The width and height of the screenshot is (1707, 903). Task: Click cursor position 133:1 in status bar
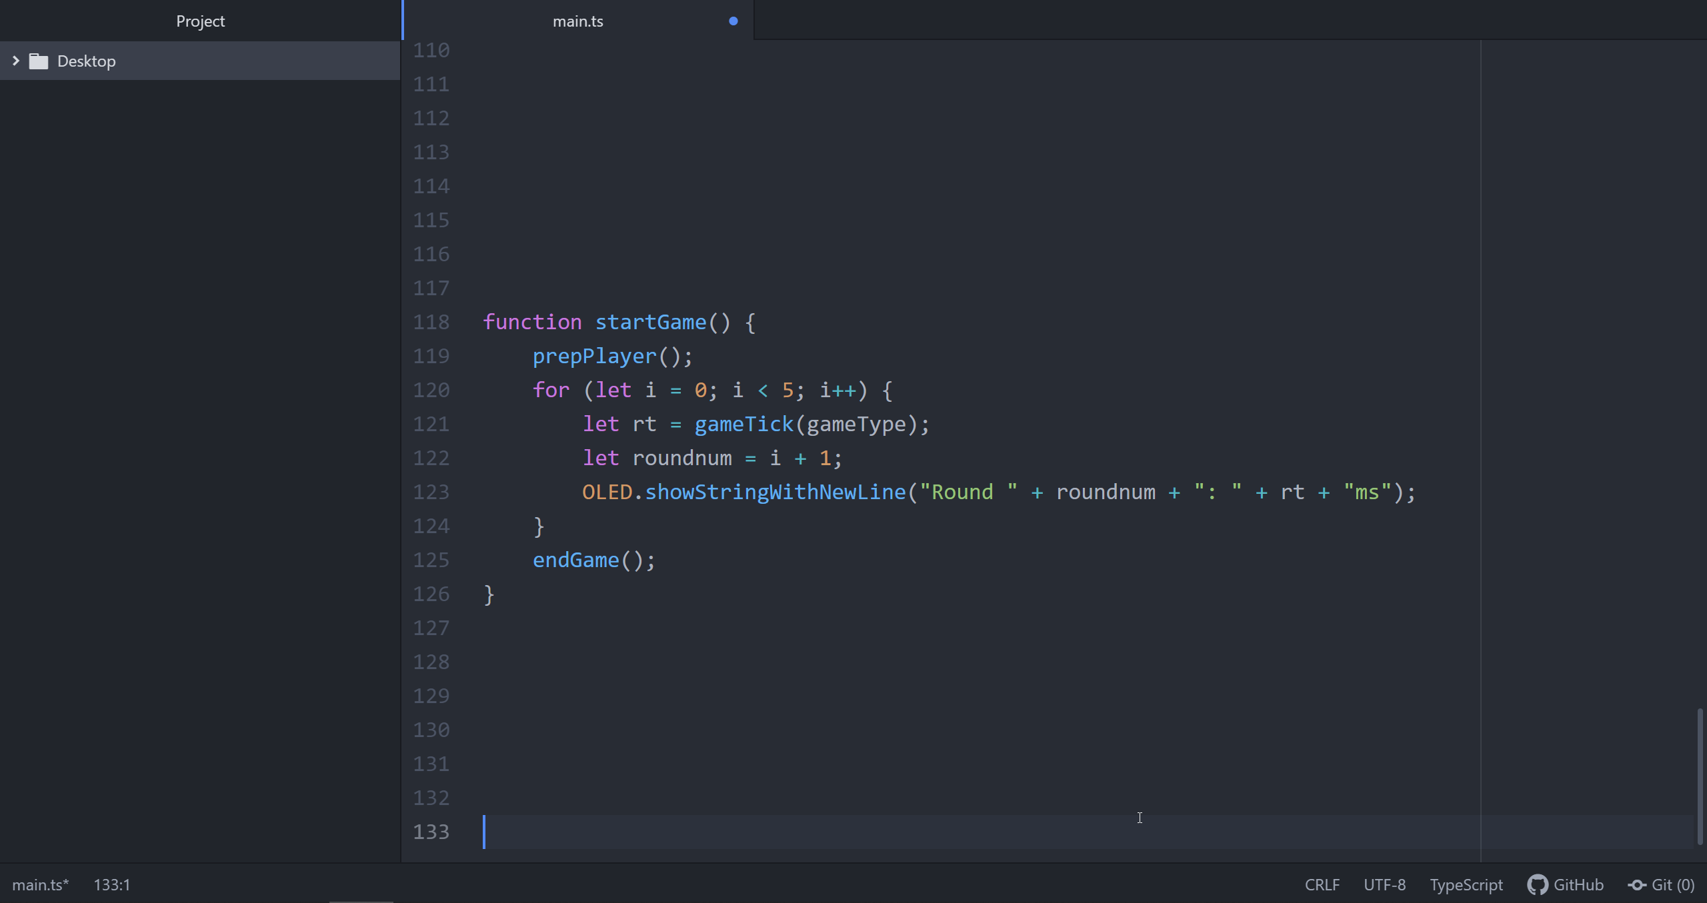click(111, 884)
